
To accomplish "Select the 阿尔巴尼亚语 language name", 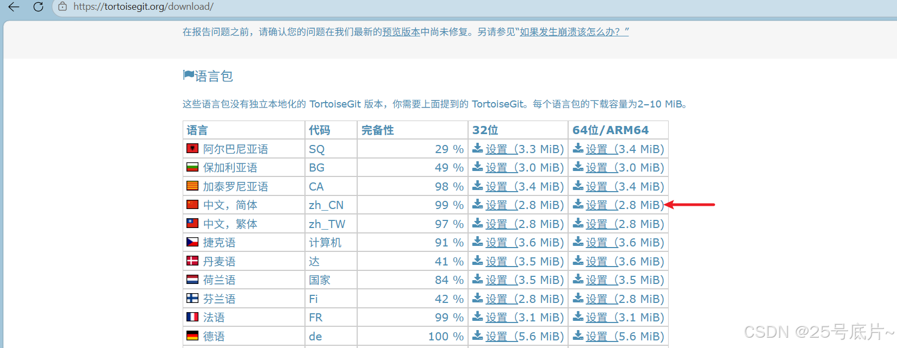I will pos(235,149).
